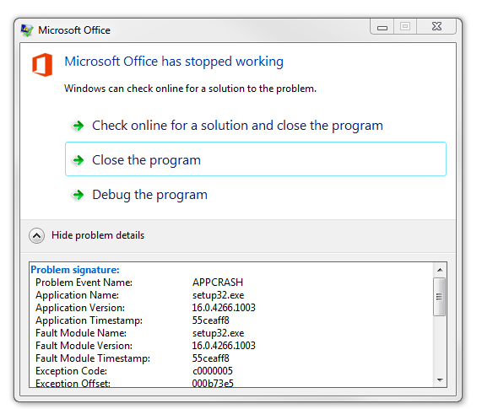Click the Microsoft Office title bar text
This screenshot has height=409, width=482.
pos(74,30)
